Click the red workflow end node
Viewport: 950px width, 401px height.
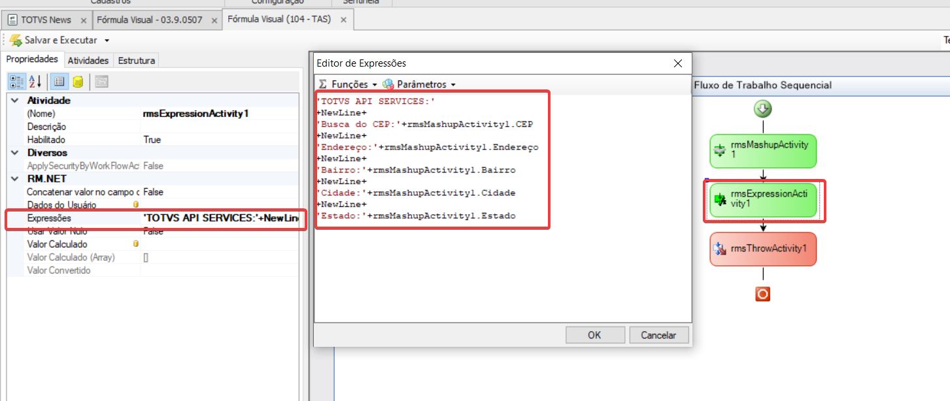[762, 295]
